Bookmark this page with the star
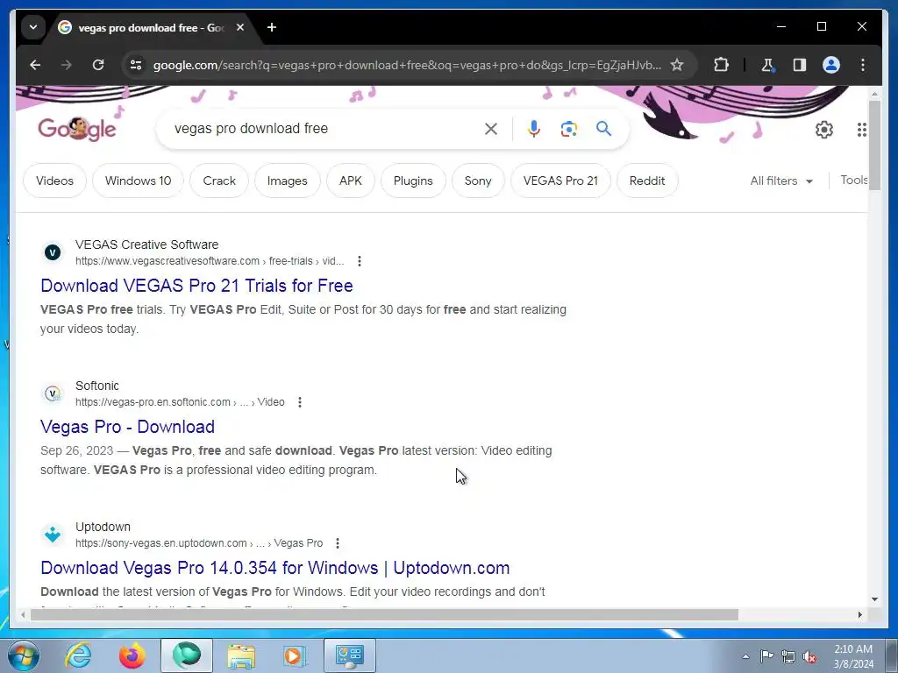The image size is (898, 673). click(677, 65)
